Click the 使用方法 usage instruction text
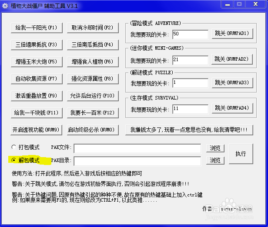The width and height of the screenshot is (268, 227). 77,173
